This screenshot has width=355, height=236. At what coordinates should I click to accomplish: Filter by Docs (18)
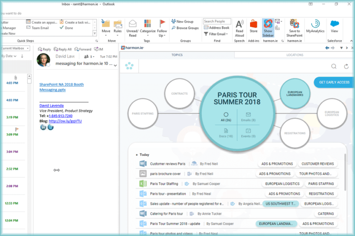pos(226,133)
